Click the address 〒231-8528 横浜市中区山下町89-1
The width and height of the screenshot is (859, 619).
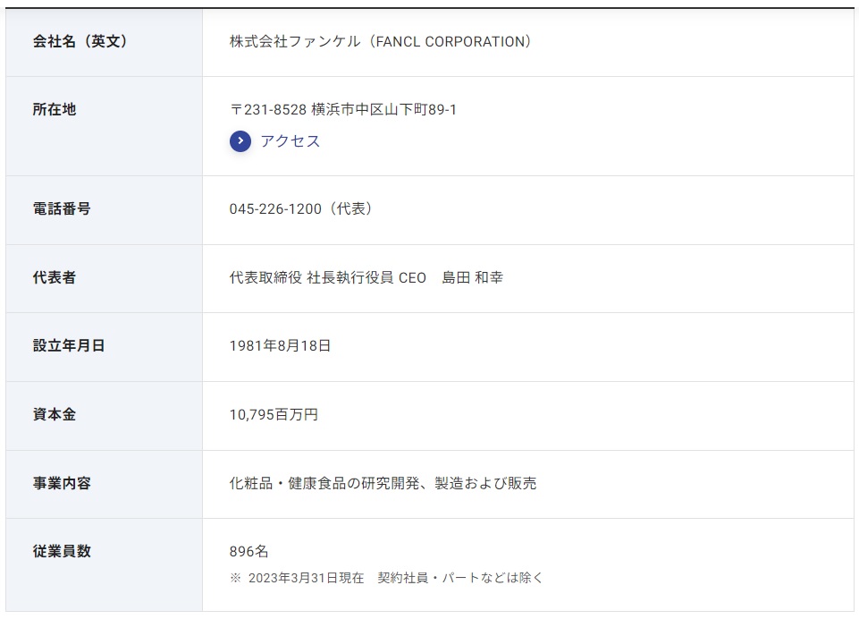click(x=343, y=110)
